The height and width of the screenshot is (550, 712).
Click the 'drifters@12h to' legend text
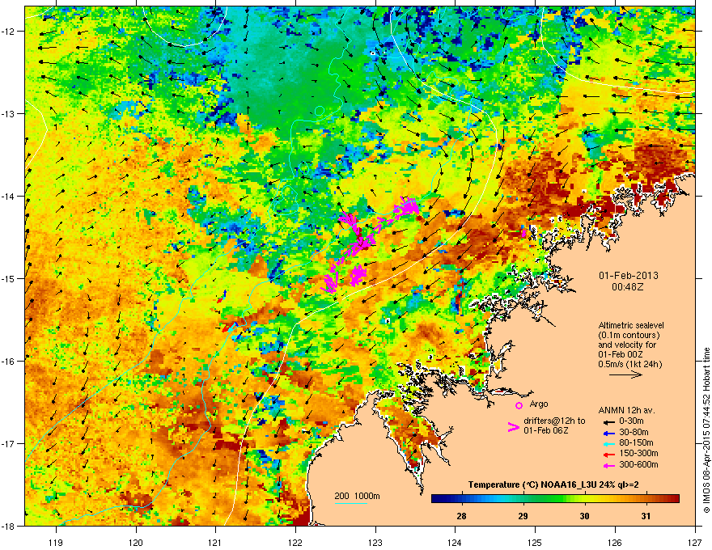click(554, 421)
